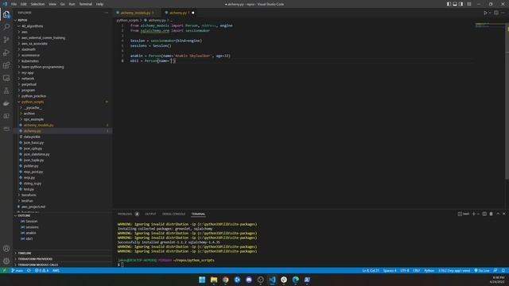Viewport: 509px width, 286px height.
Task: Open Google Chrome from the taskbar
Action: click(x=225, y=280)
